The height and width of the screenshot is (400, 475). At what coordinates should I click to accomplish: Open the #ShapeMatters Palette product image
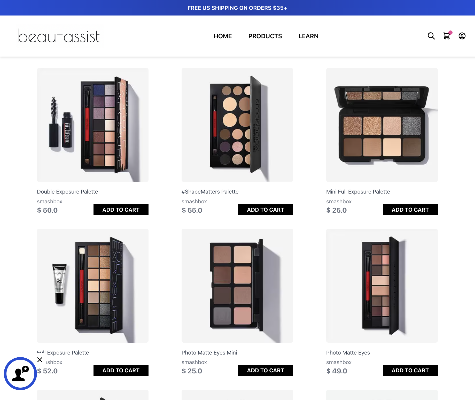coord(237,125)
